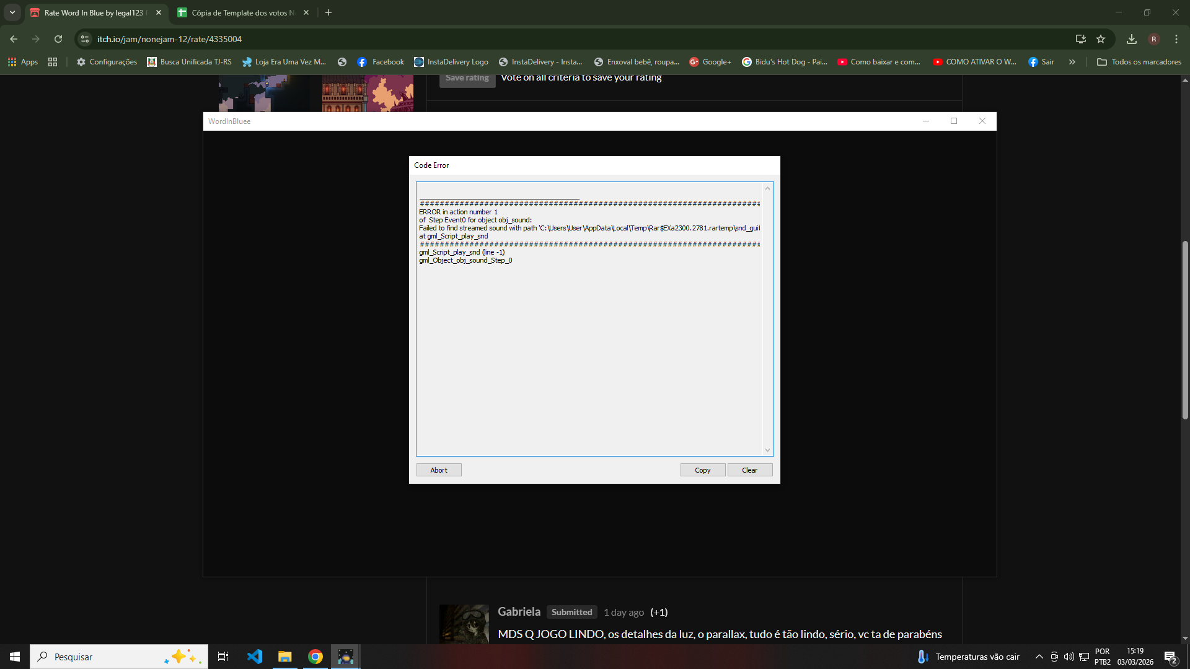Click the site info icon in address bar

(x=85, y=39)
